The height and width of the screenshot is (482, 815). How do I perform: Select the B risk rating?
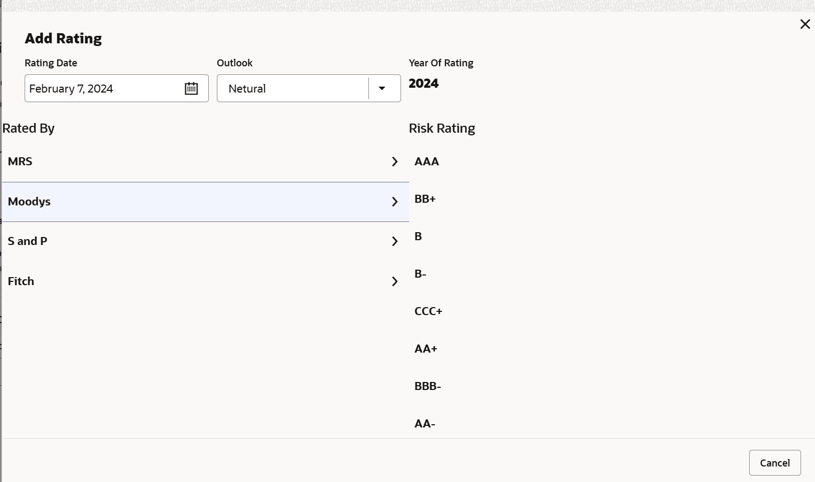[418, 236]
